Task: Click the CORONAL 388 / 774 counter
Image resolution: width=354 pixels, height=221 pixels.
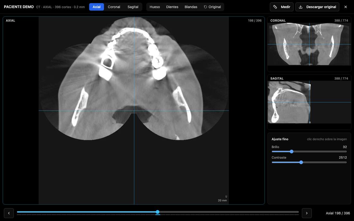Action: click(x=341, y=21)
